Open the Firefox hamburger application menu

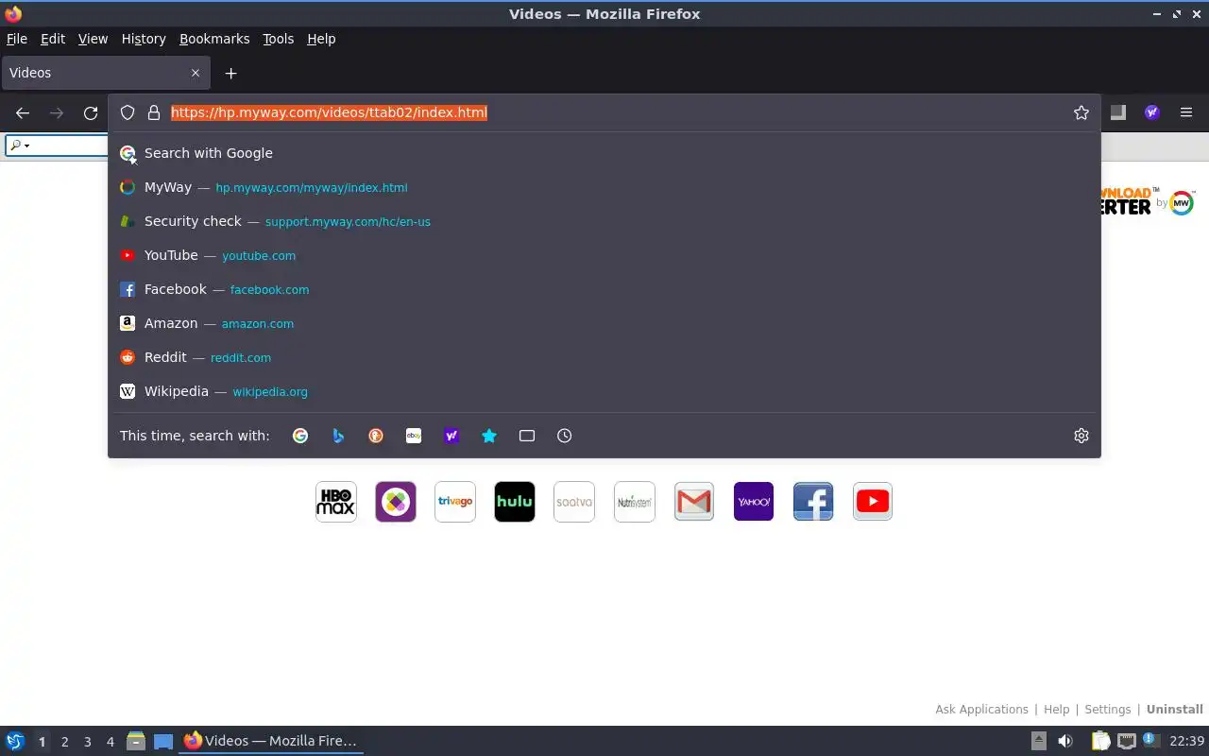pos(1186,112)
